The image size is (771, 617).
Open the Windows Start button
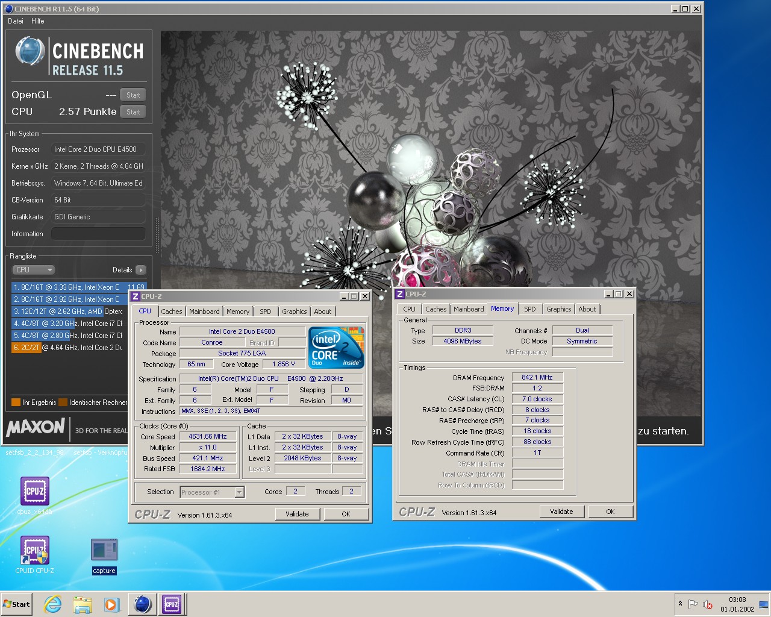point(17,604)
